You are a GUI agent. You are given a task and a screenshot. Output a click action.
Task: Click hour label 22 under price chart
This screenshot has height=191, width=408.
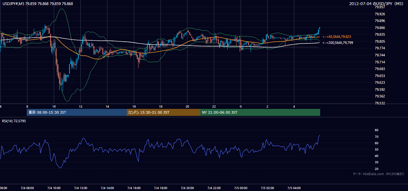click(214, 107)
